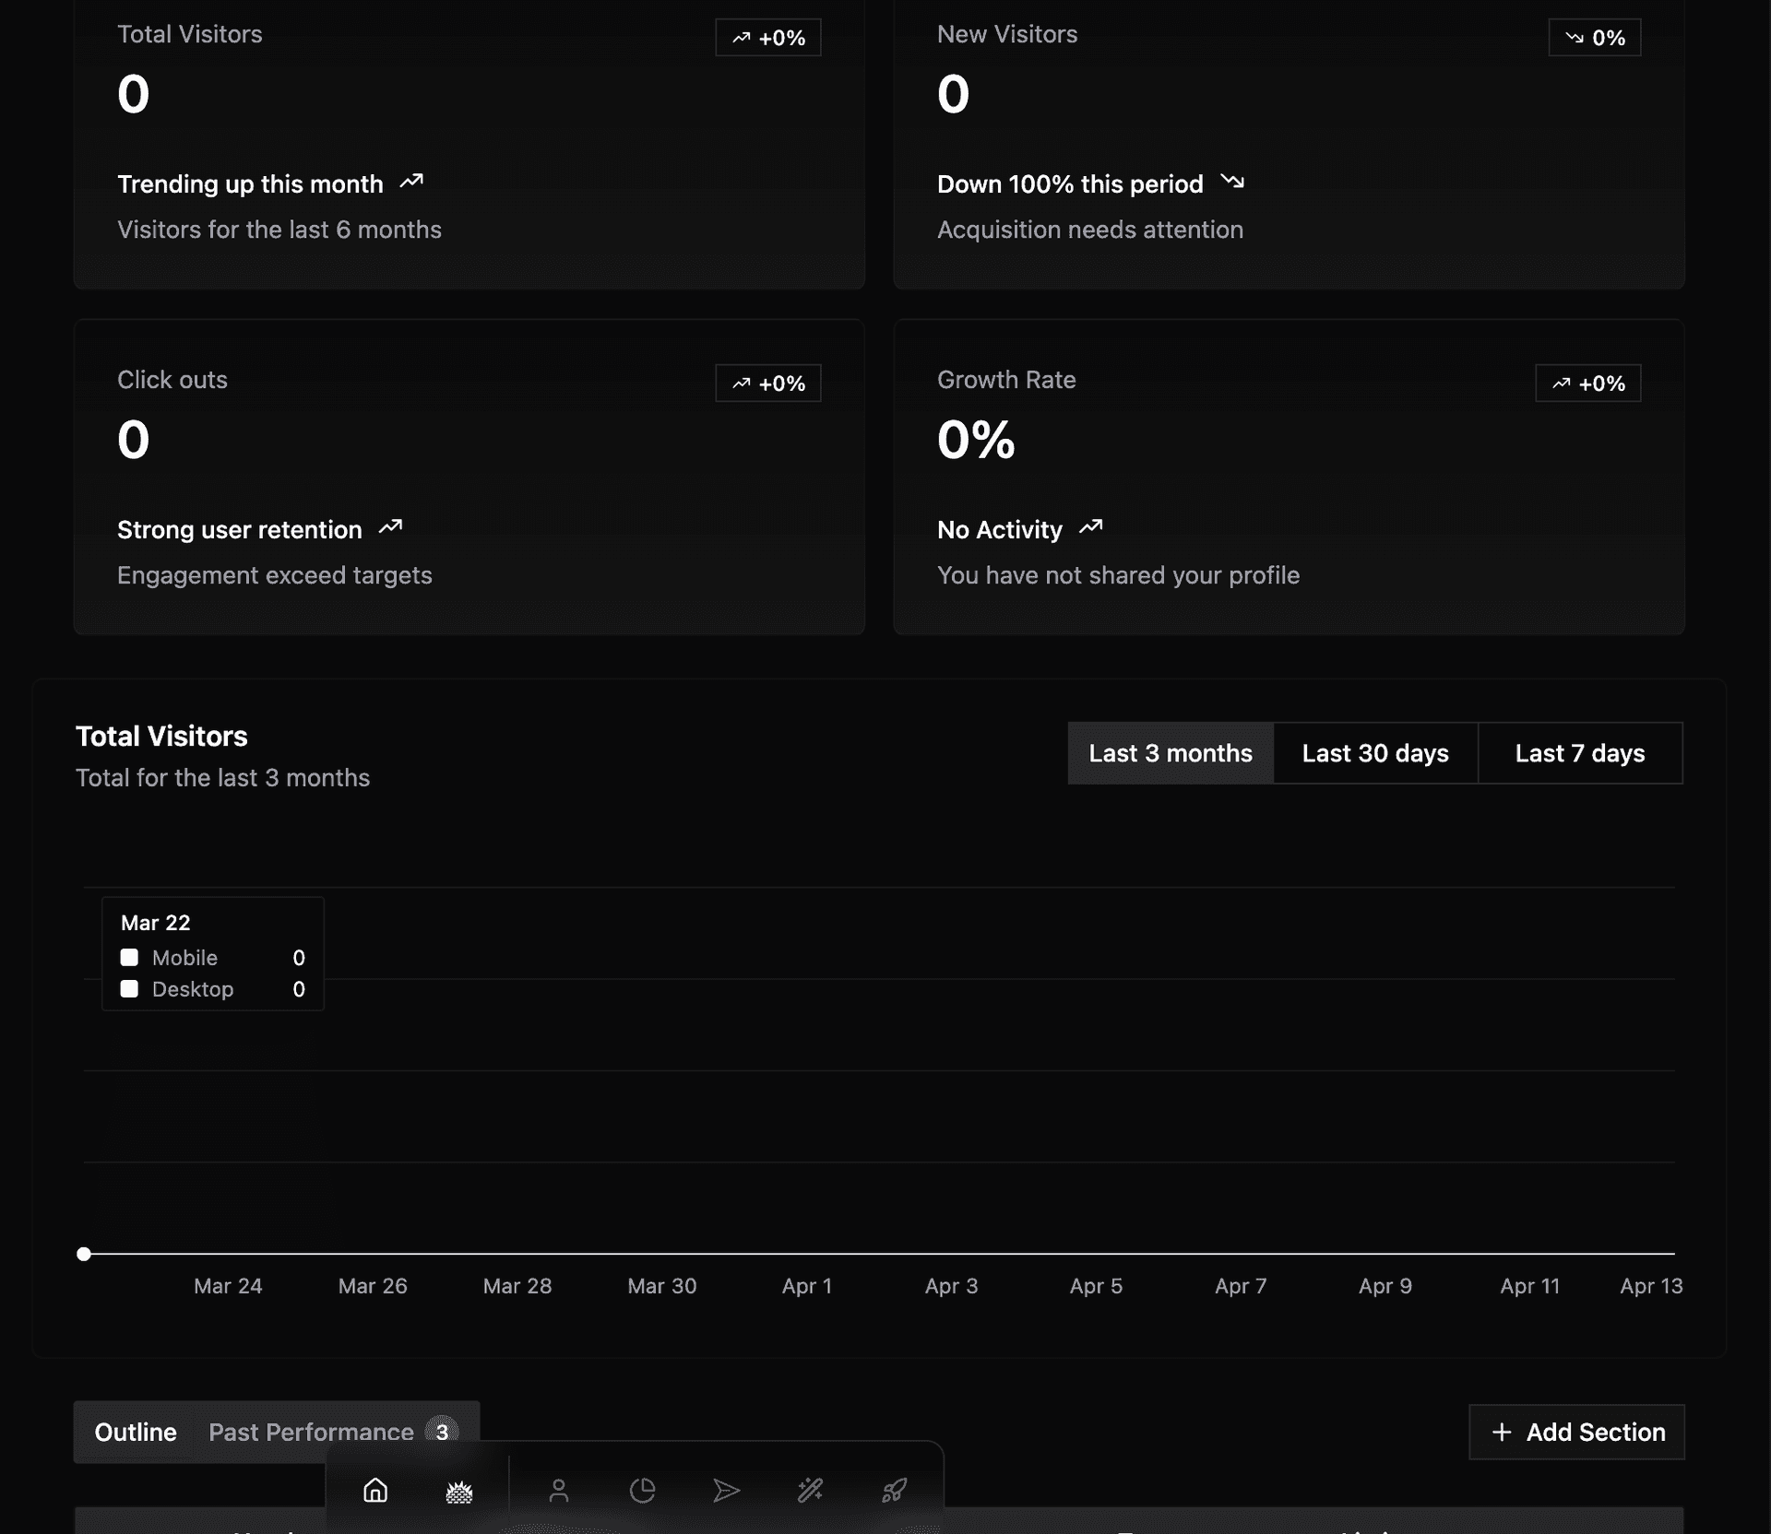Click the plus icon beside Add Section

[1502, 1432]
